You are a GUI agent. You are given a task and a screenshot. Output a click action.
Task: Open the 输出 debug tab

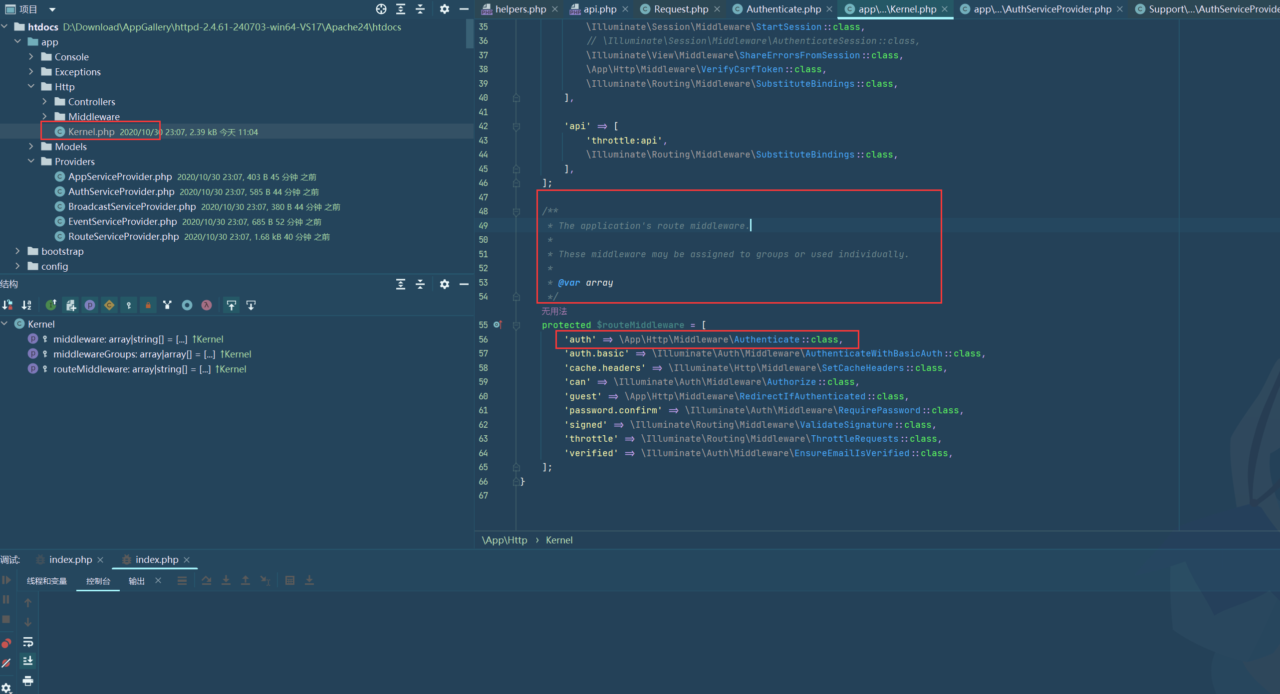[137, 581]
